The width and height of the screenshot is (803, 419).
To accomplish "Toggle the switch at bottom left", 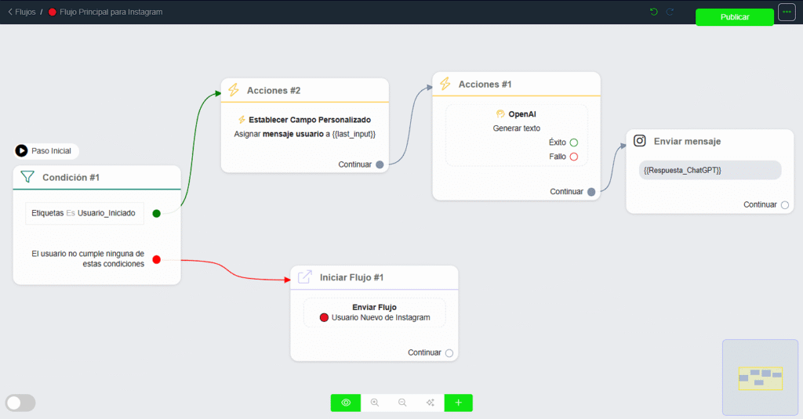I will coord(20,403).
